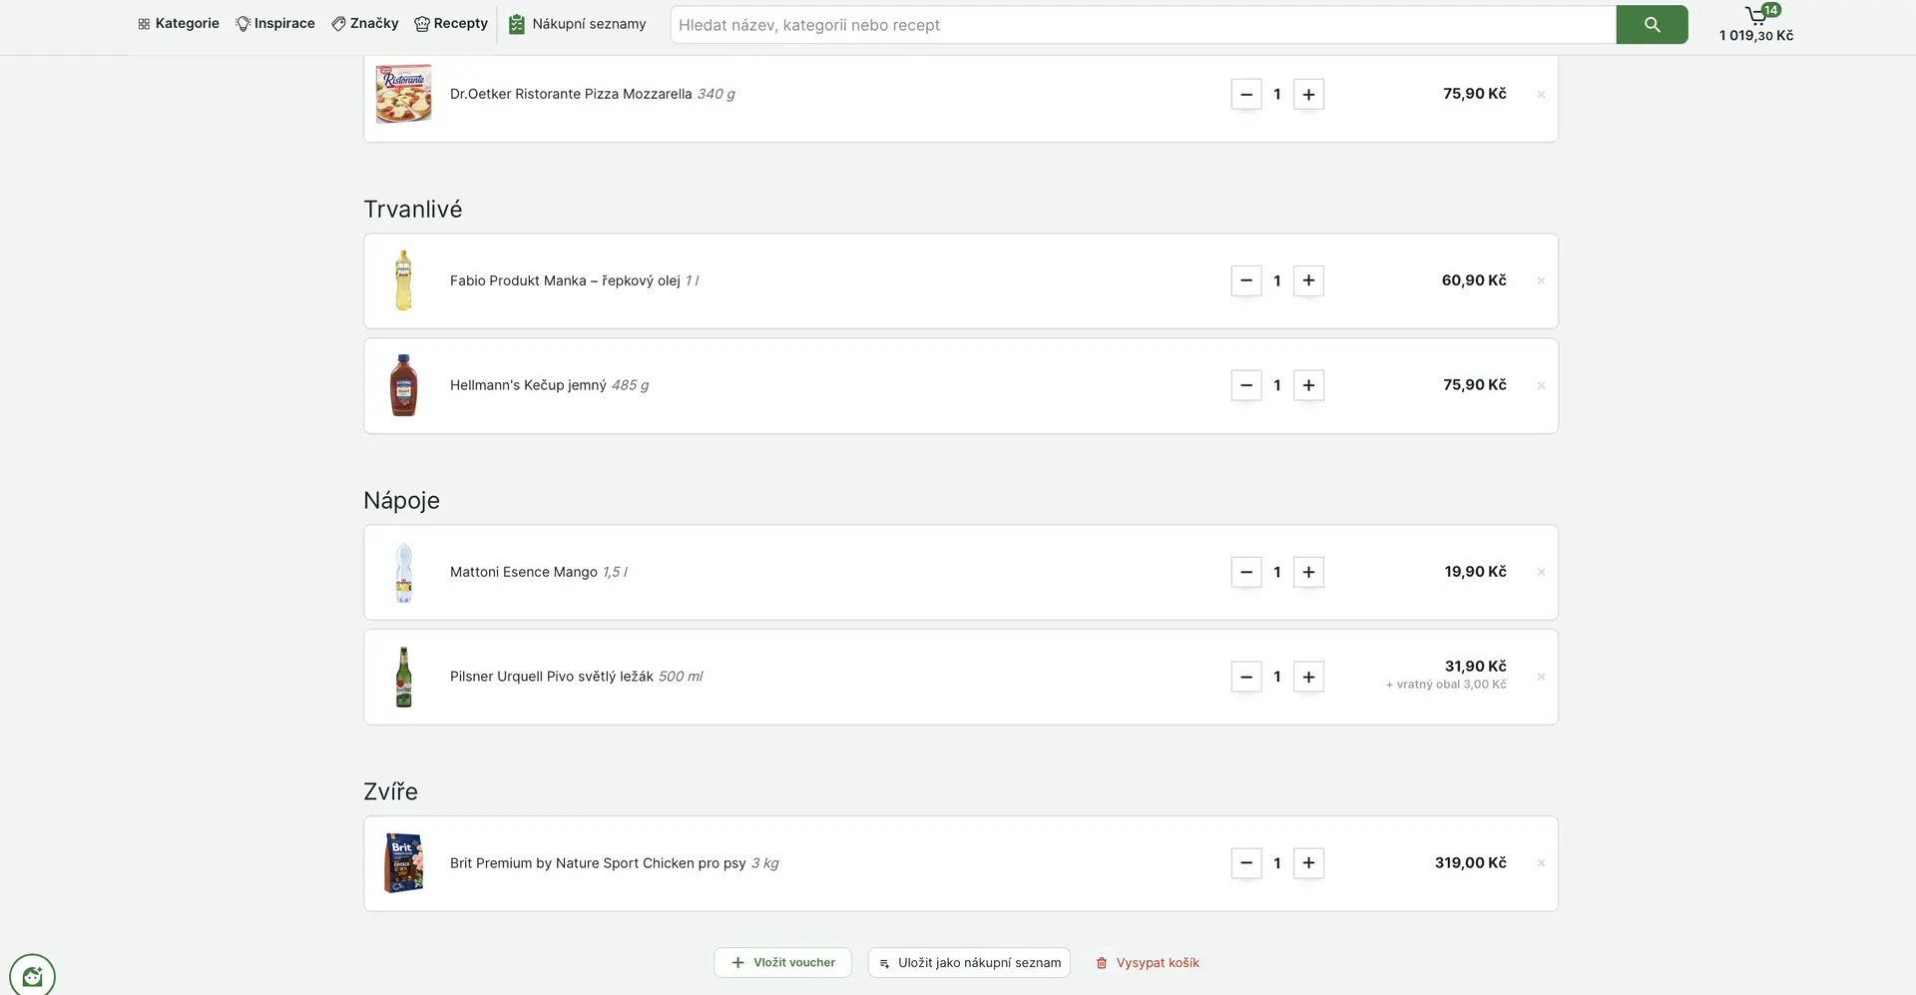
Task: Remove Hellmann's Kečup jemný from cart
Action: click(1541, 385)
